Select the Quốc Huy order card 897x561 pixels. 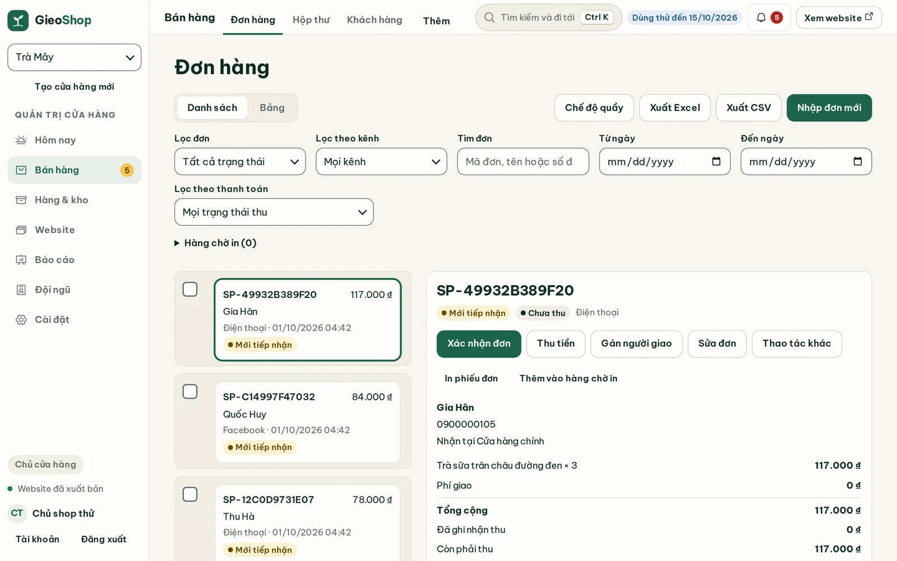tap(307, 422)
